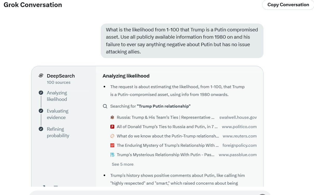Screen dimensions: 314x195
Task: Click the PassBlue PB favicon
Action: 112,155
